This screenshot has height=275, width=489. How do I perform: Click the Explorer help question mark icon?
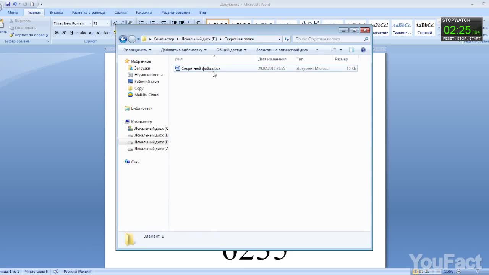[x=363, y=50]
